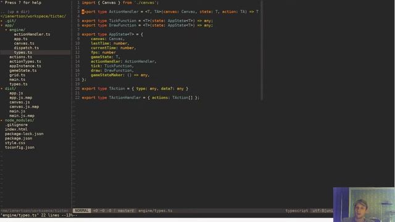Click the NORMAL mode indicator in status line
The image size is (395, 222).
(x=82, y=211)
